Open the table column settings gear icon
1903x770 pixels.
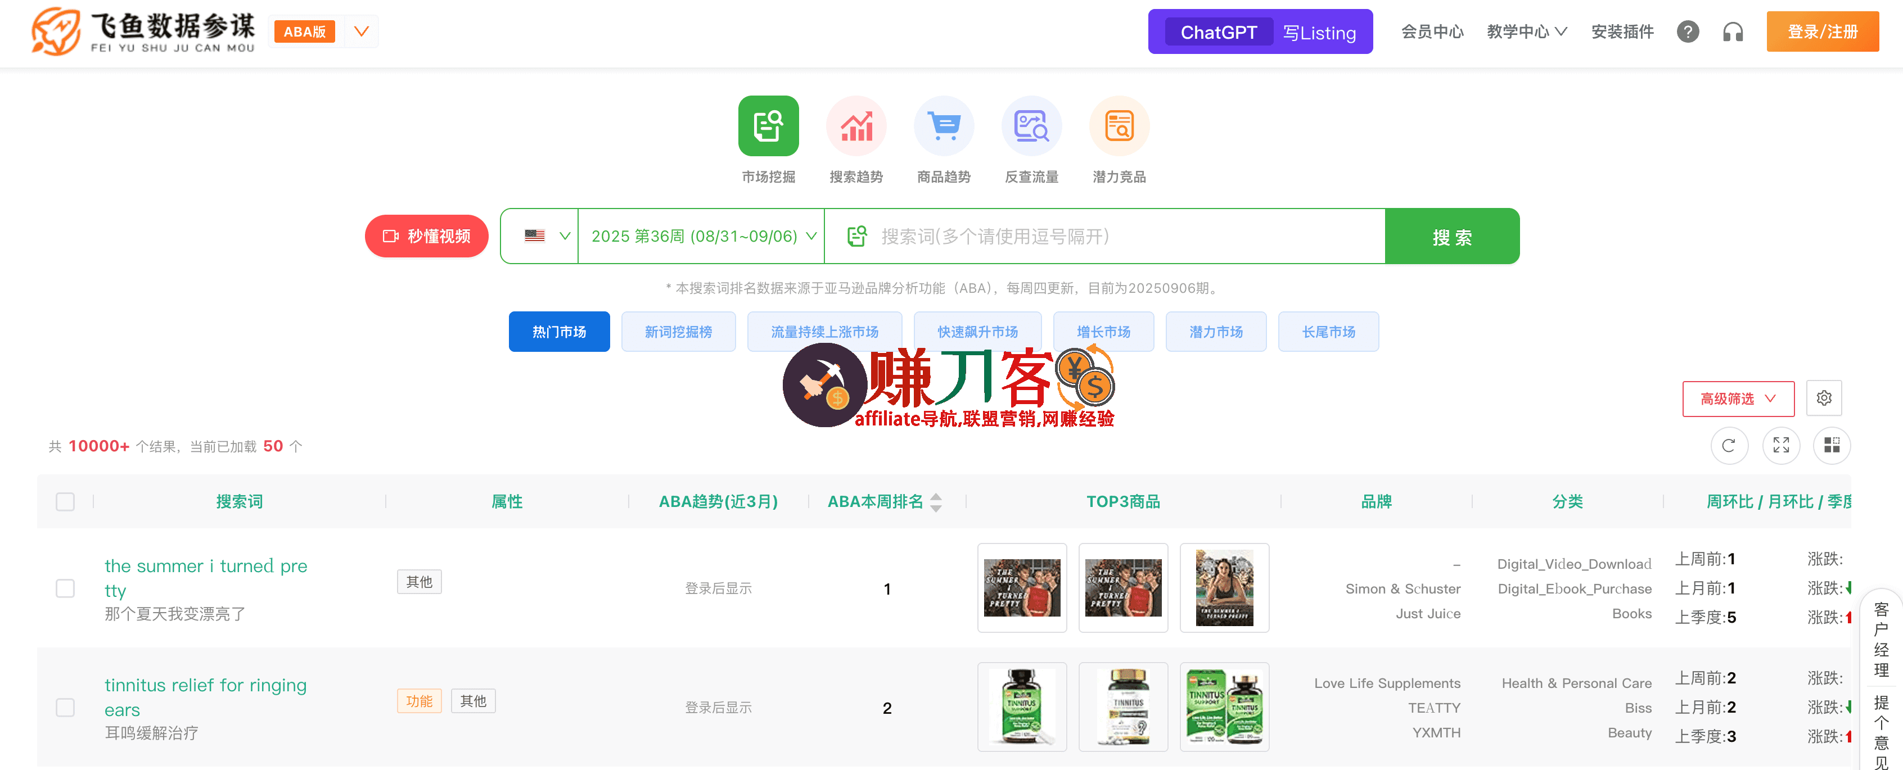pyautogui.click(x=1825, y=398)
